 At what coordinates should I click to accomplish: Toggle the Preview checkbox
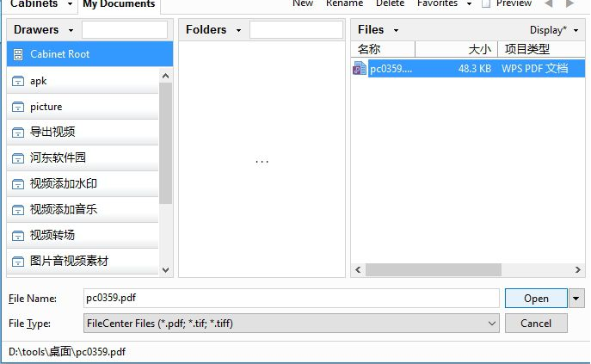pyautogui.click(x=486, y=3)
